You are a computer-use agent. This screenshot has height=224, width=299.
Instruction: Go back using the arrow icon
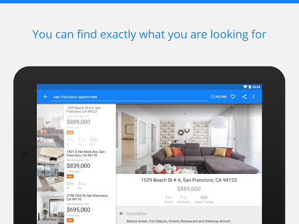point(46,97)
